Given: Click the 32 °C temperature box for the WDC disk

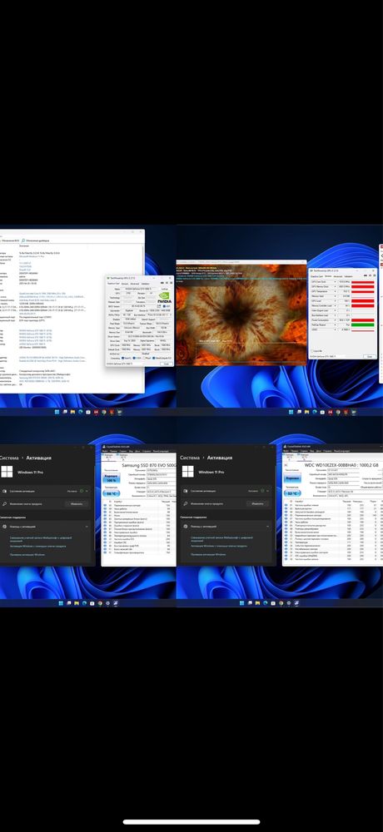Looking at the screenshot, I should point(292,493).
